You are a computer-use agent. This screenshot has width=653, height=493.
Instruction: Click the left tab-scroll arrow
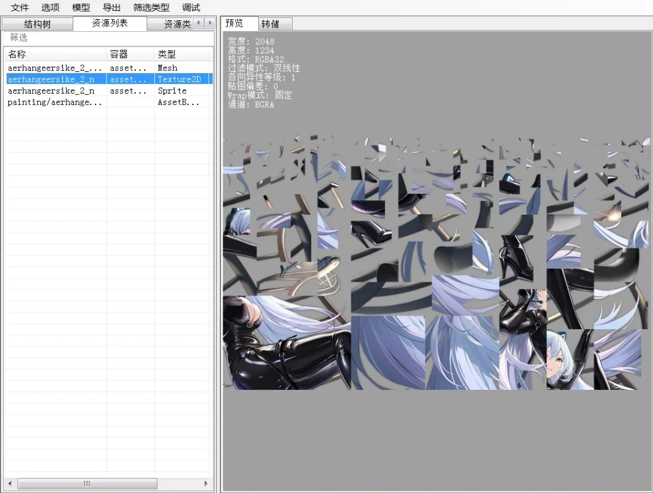(x=199, y=23)
